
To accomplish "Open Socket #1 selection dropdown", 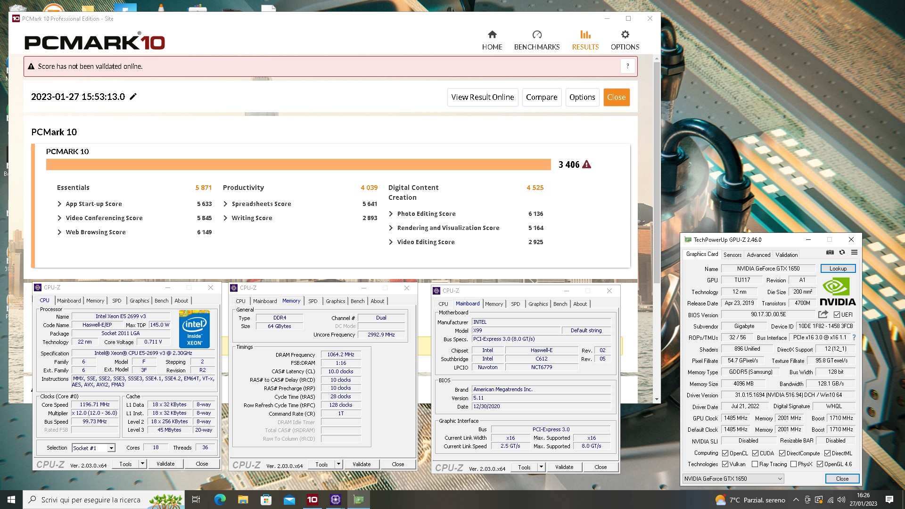I will click(93, 448).
